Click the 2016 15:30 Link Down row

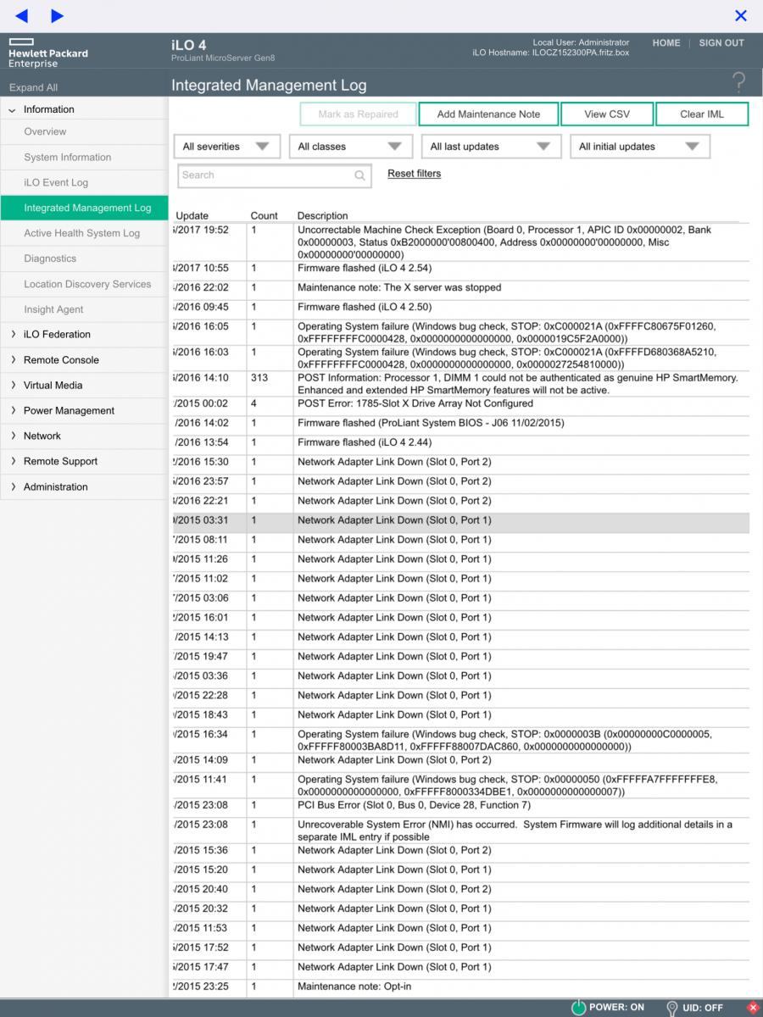460,463
